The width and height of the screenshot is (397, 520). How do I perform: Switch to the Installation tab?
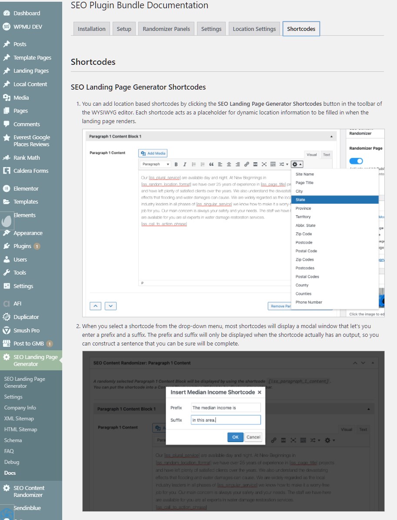[x=91, y=29]
